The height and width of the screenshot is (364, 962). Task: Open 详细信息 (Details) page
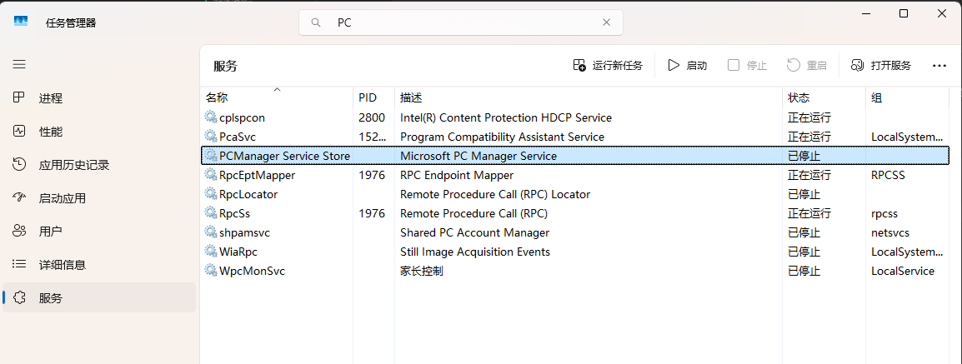pos(62,265)
